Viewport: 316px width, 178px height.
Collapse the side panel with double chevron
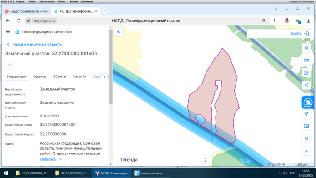pos(118,32)
